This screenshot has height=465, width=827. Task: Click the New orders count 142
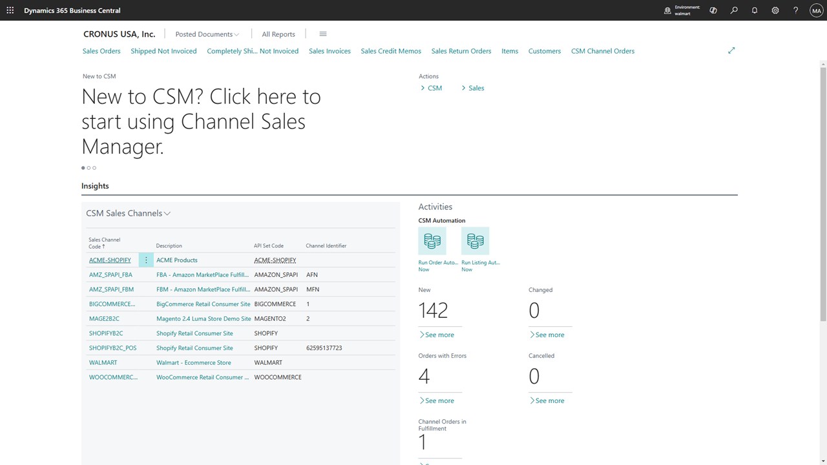tap(433, 311)
